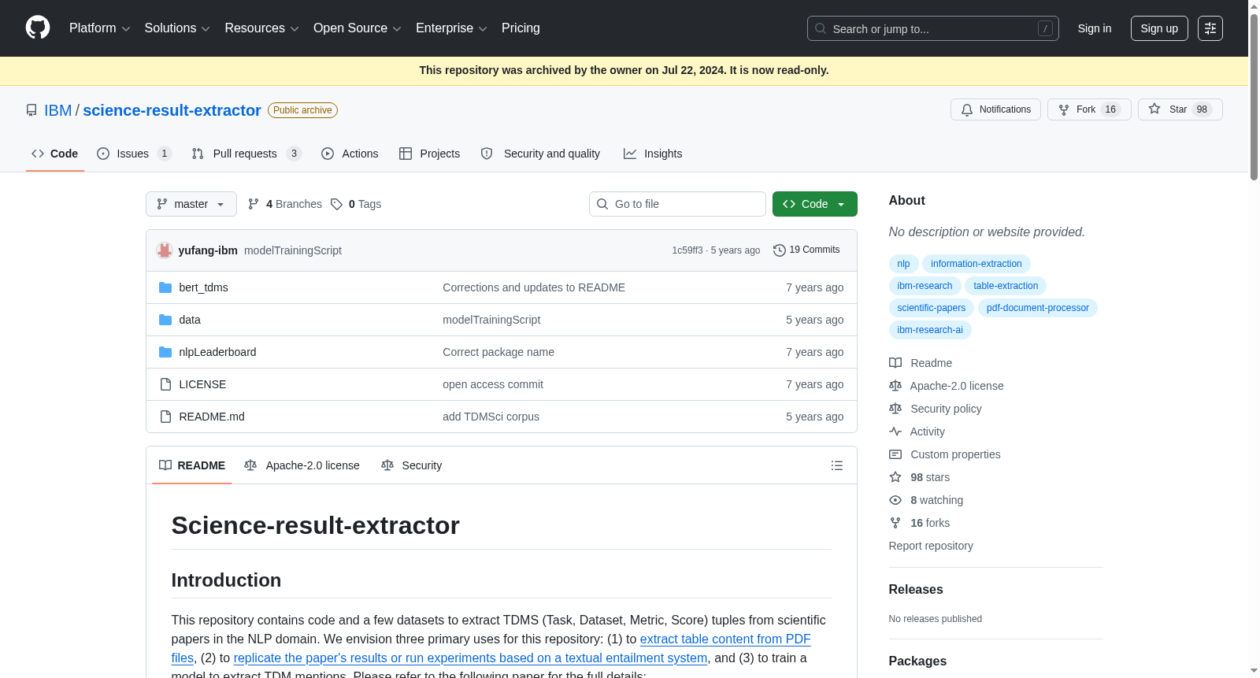
Task: Select the table-extraction topic tag
Action: click(x=1006, y=286)
